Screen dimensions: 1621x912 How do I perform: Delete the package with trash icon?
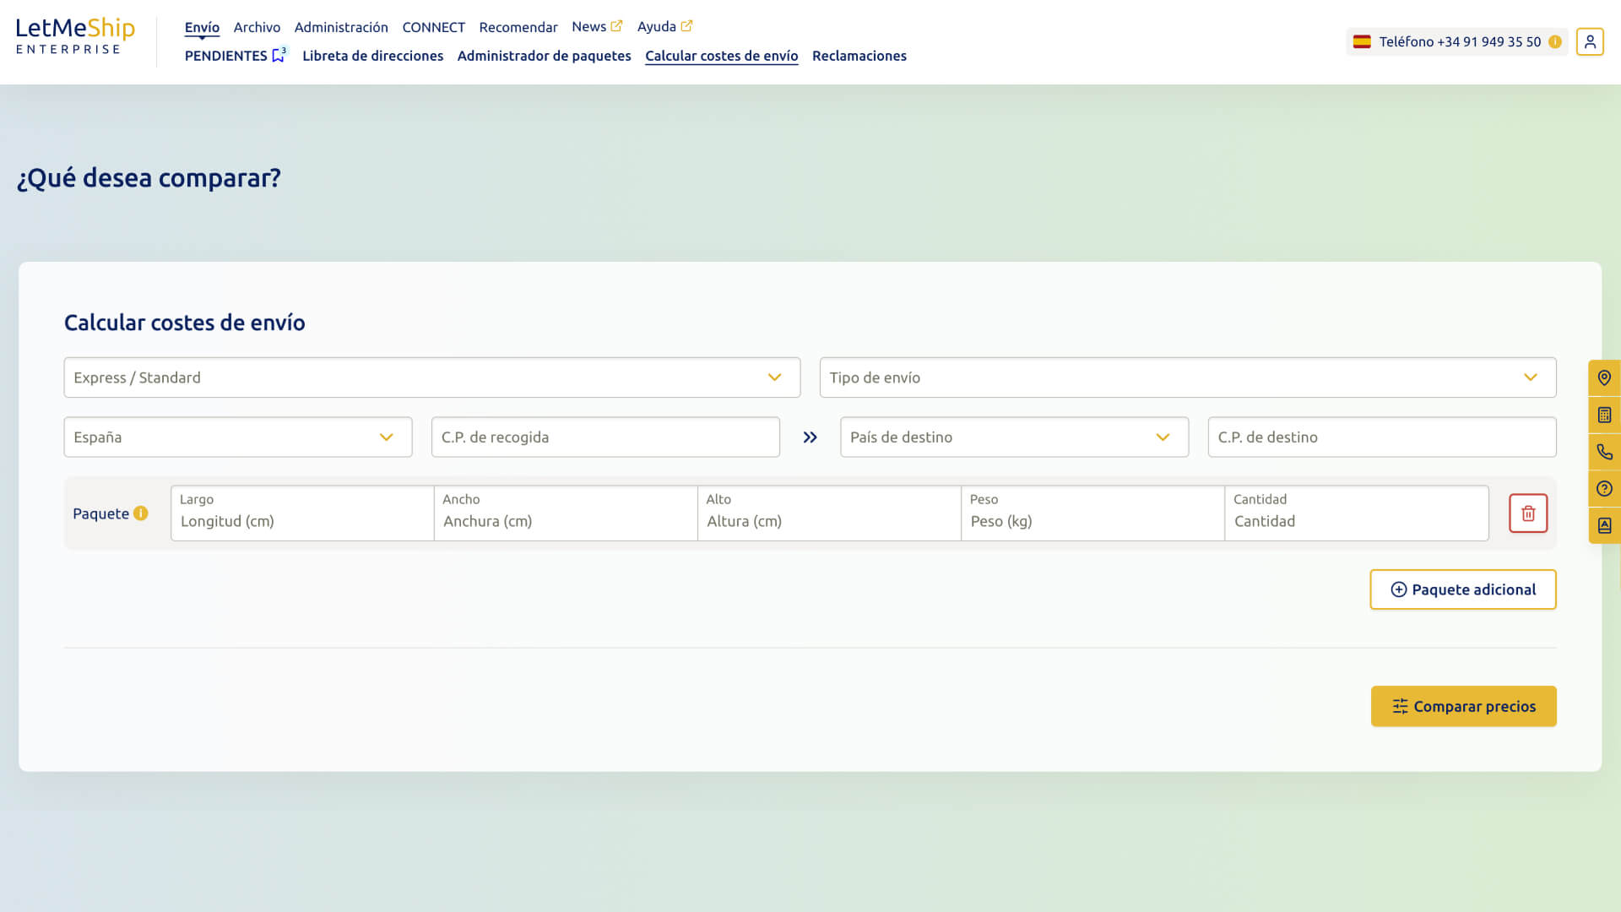1528,513
